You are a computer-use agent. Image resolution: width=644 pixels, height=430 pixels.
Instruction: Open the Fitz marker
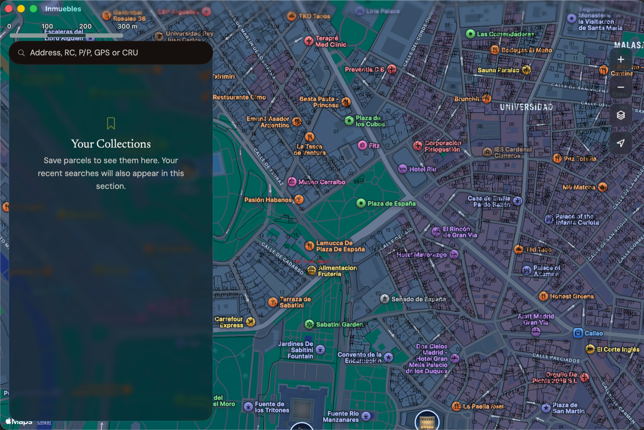[363, 145]
